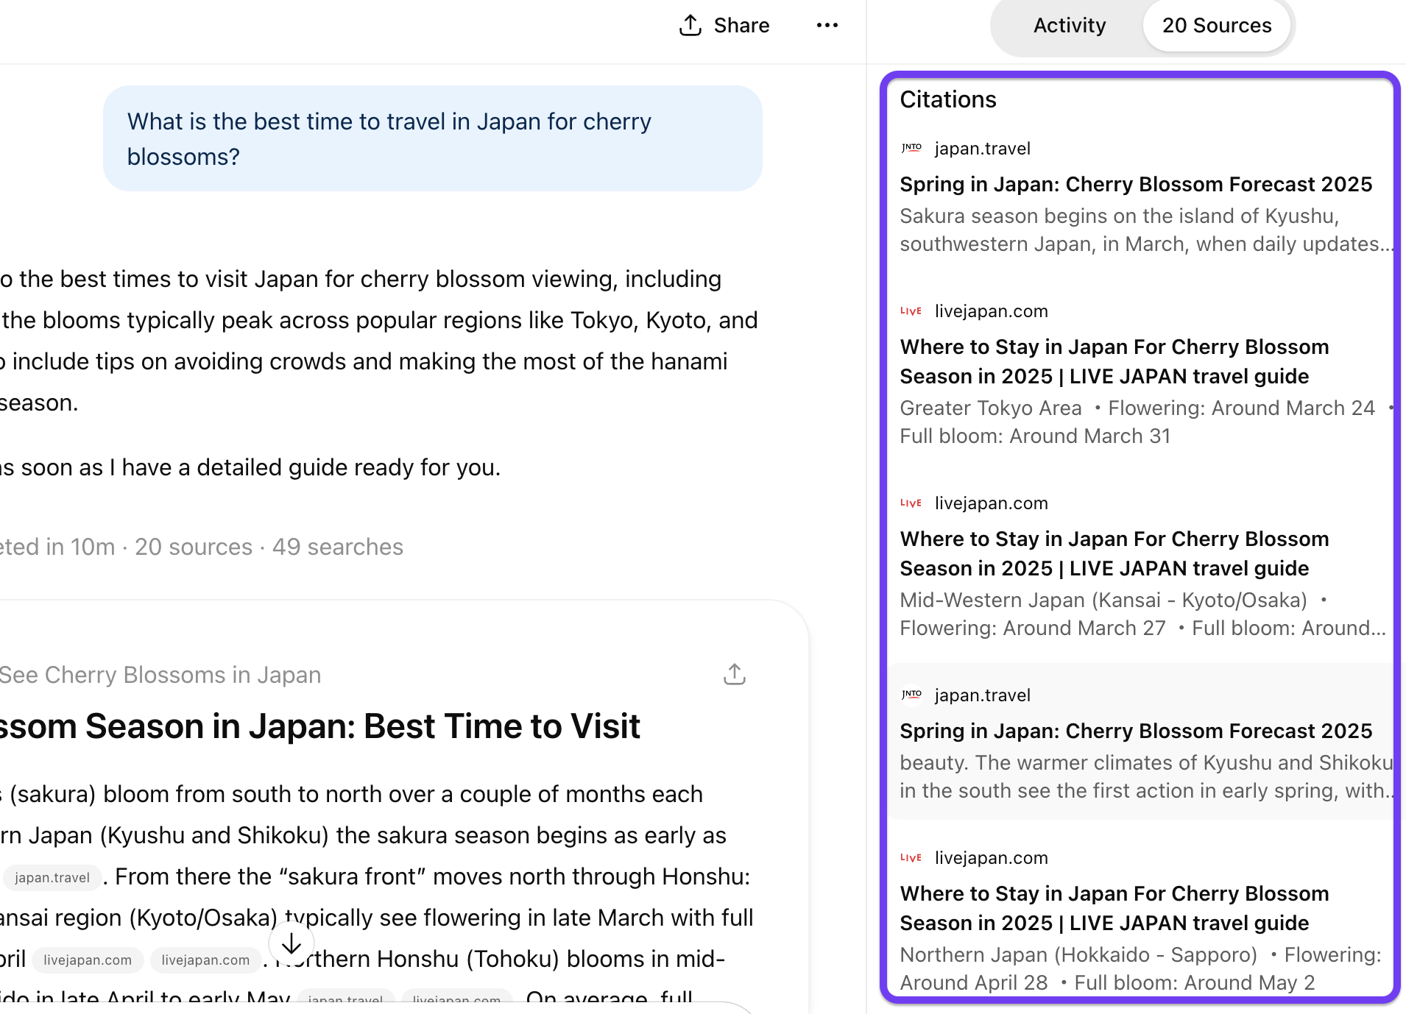
Task: Open the Kansai Kyoto/Osaka citation
Action: [1114, 553]
